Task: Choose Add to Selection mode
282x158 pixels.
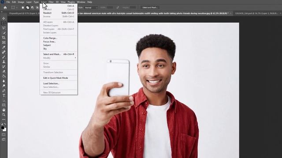Action: [28, 7]
